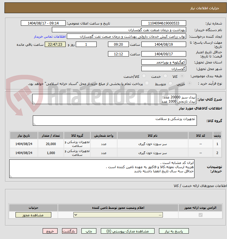227x239 pixels.
Task: Click the خروج exit button
Action: 50,231
